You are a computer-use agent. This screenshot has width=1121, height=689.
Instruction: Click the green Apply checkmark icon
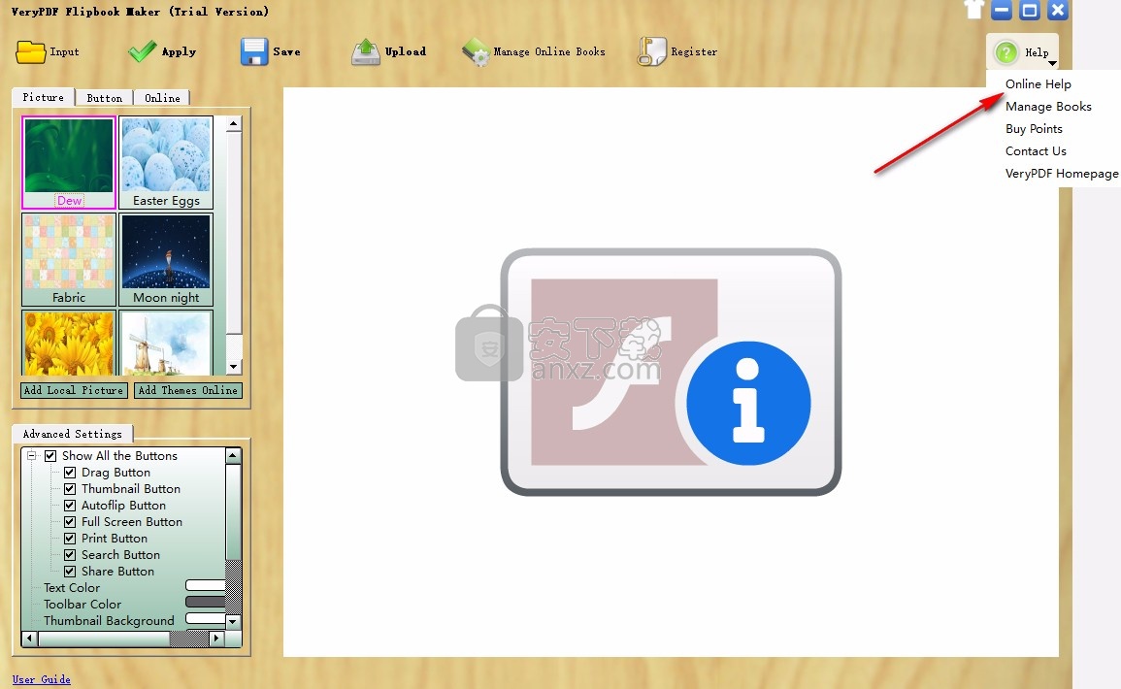(143, 51)
